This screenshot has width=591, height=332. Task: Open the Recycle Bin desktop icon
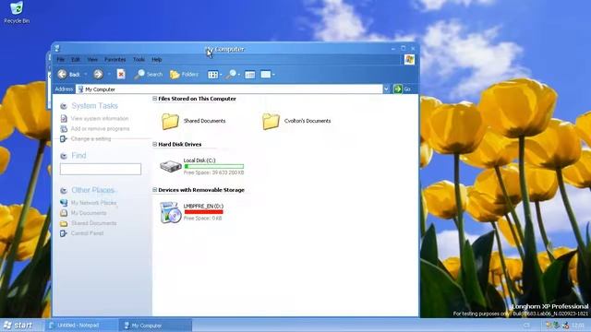(17, 13)
